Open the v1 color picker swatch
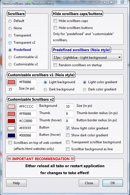The height and width of the screenshot is (195, 130). (11, 82)
